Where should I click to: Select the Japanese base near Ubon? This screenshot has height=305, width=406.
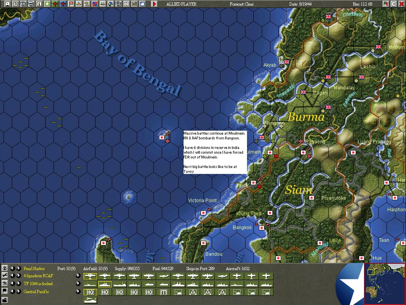tap(320, 243)
